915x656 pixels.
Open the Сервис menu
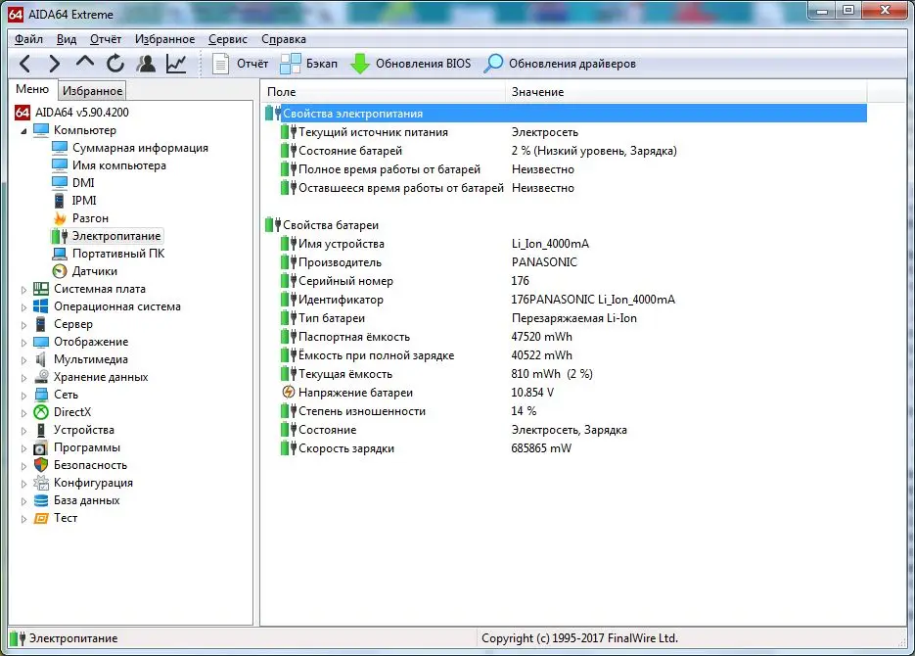coord(228,39)
